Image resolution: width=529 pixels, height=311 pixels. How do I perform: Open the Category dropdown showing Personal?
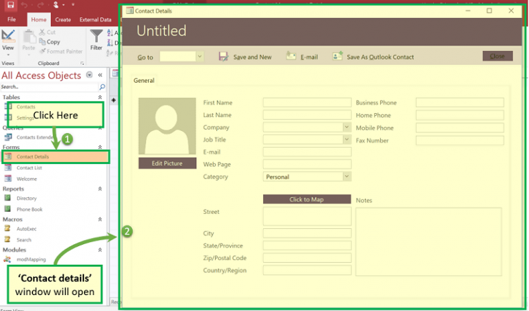click(346, 177)
